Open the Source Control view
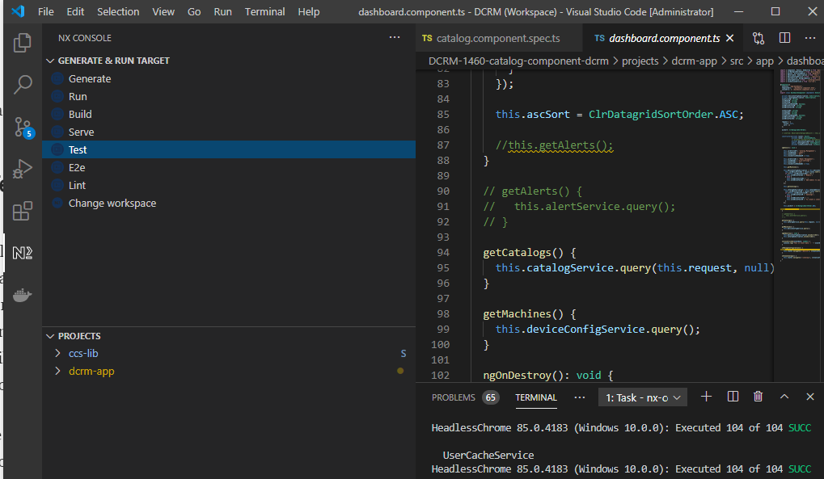 [22, 127]
